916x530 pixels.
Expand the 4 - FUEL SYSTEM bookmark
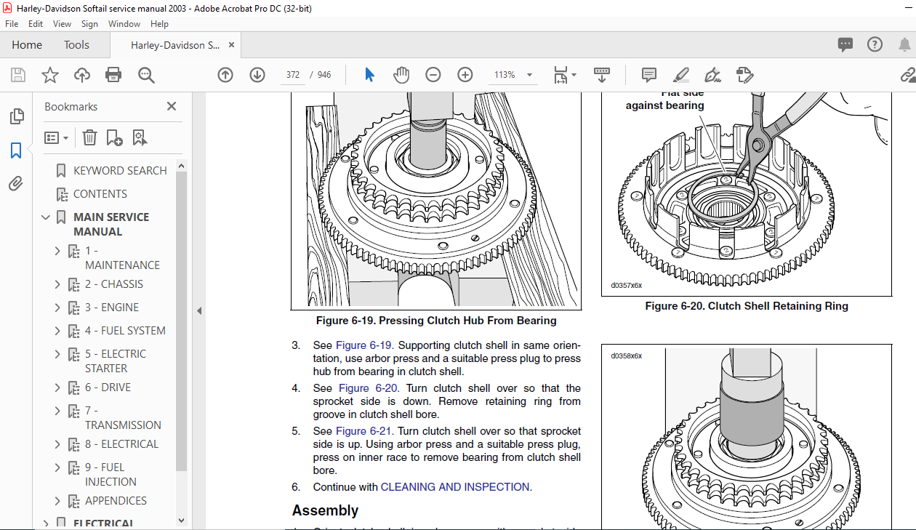coord(57,331)
